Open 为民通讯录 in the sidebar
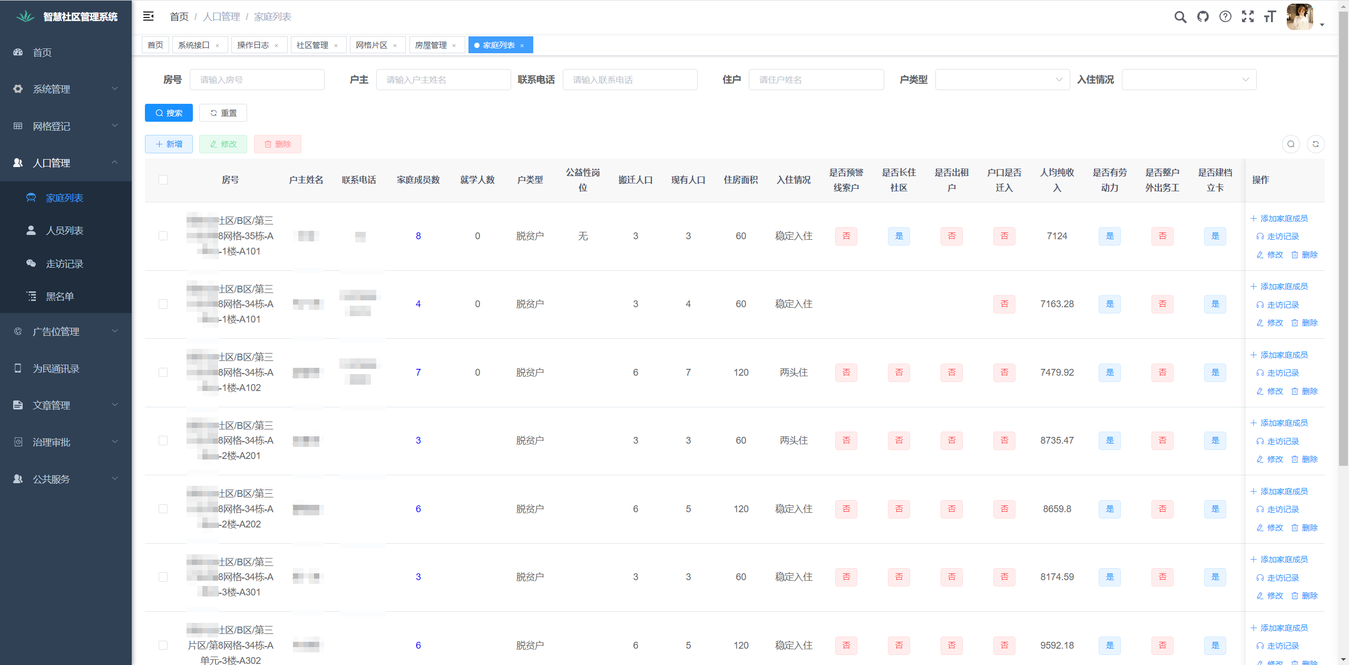This screenshot has width=1349, height=665. pos(66,368)
